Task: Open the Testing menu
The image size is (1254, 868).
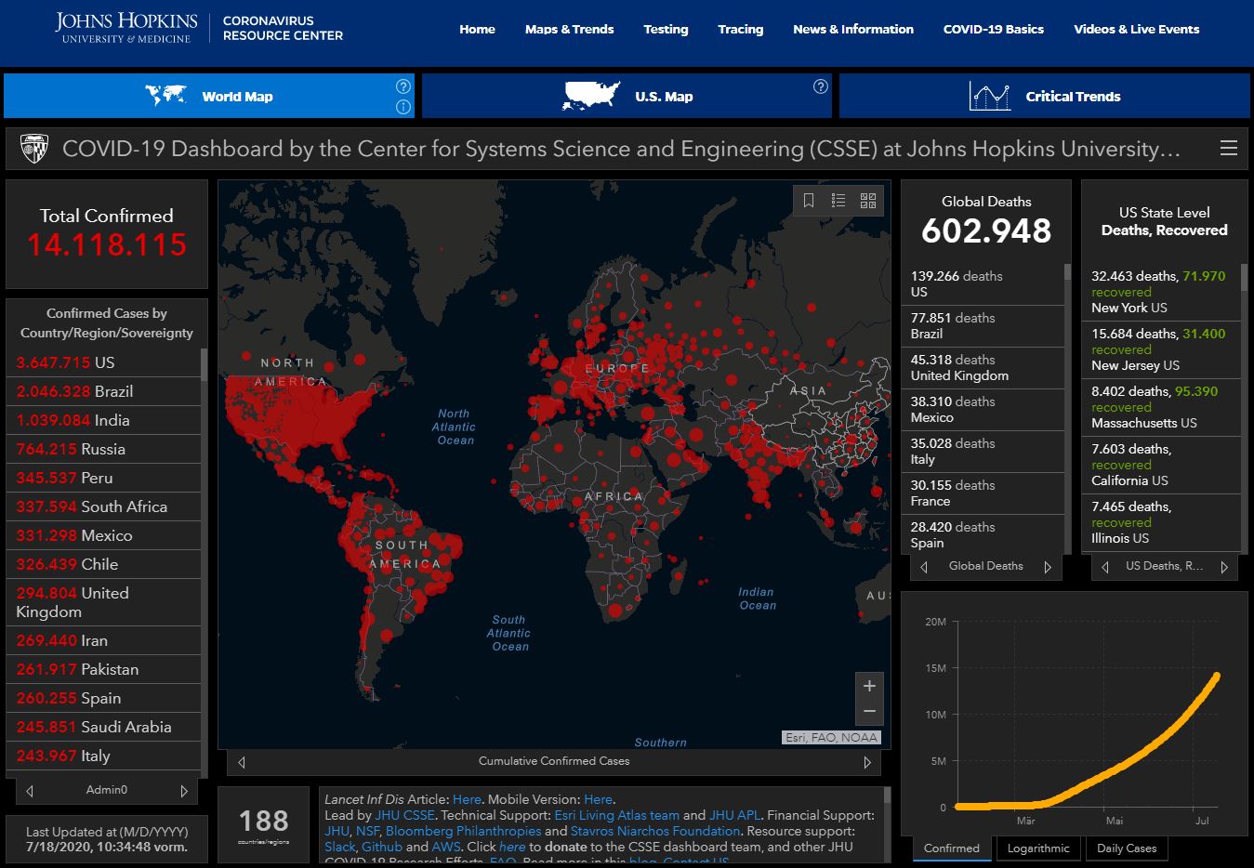Action: [x=666, y=29]
